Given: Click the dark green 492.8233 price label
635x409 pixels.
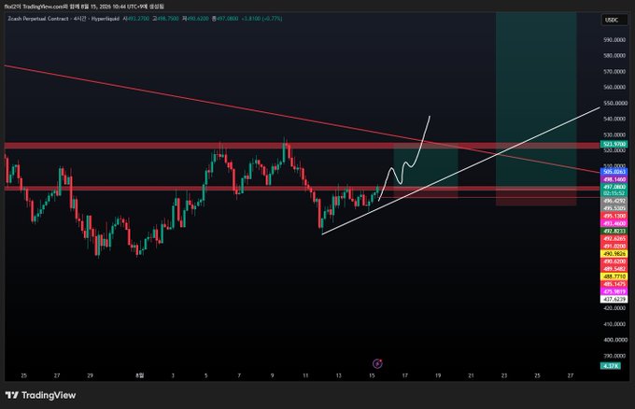Looking at the screenshot, I should click(x=614, y=232).
